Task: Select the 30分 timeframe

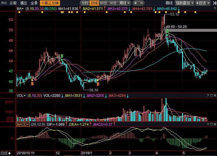Action: [113, 3]
